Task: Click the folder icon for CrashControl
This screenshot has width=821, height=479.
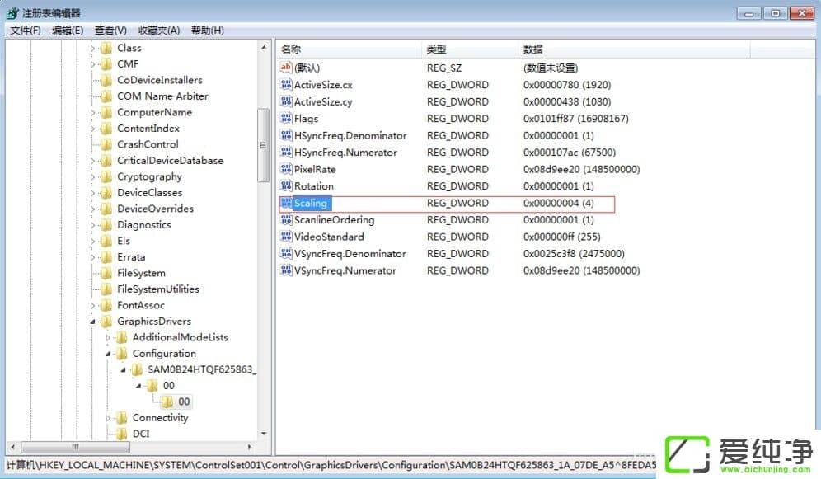Action: point(106,144)
